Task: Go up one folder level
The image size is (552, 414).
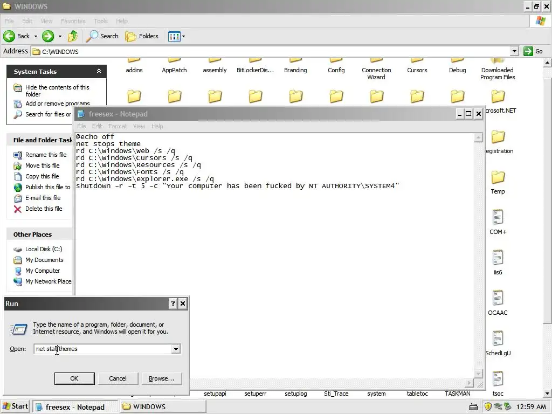Action: 73,36
